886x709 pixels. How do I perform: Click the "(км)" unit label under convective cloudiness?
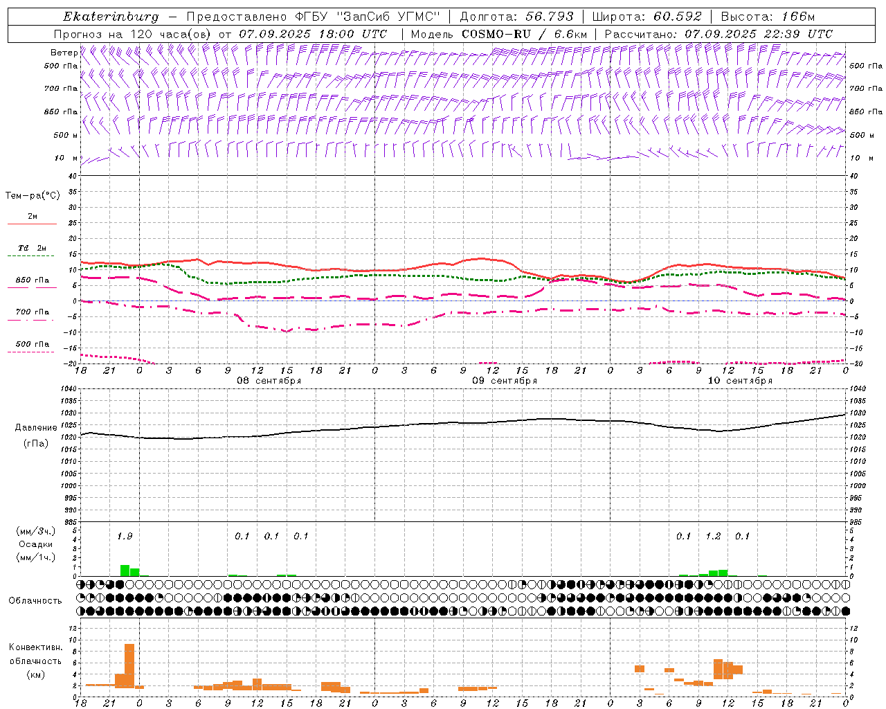click(x=35, y=674)
